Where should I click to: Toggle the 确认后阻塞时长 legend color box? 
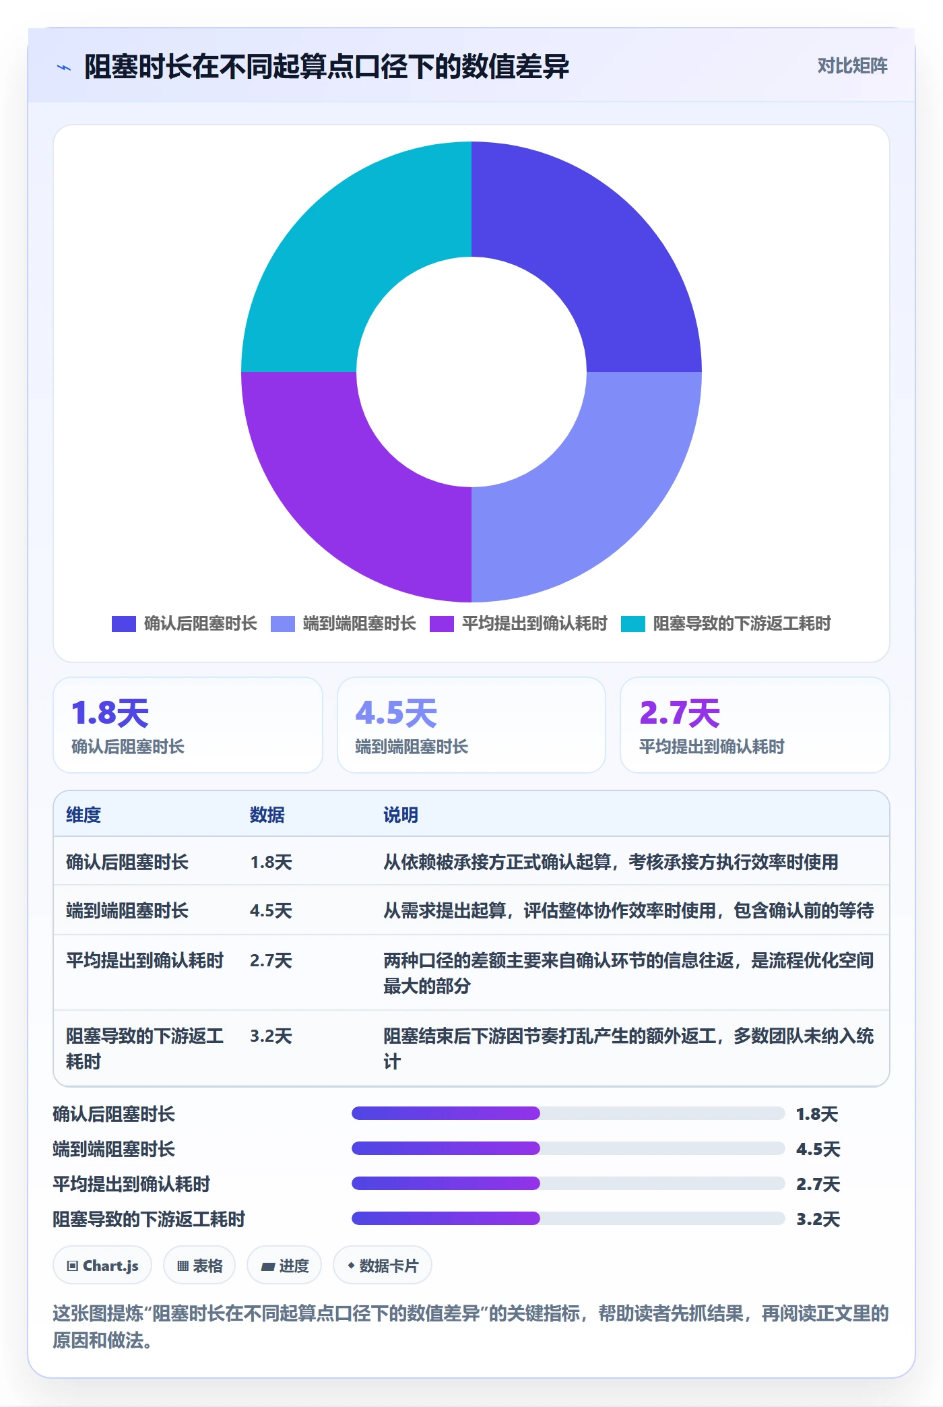[x=124, y=624]
